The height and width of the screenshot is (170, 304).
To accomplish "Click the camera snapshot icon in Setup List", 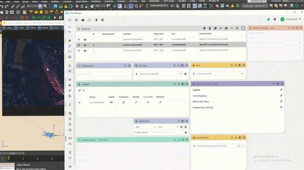I will pyautogui.click(x=226, y=28).
